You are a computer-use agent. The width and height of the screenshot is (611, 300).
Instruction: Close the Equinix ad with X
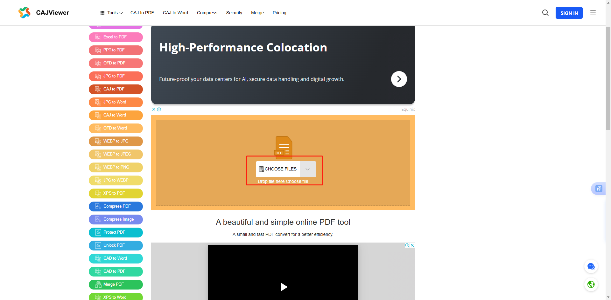pyautogui.click(x=154, y=109)
